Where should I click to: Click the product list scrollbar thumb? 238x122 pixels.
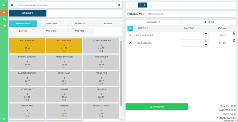121,74
